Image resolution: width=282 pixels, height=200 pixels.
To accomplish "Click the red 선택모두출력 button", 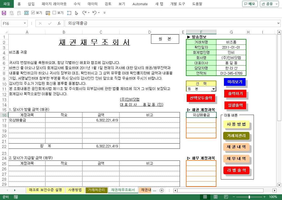I will point(201,98).
